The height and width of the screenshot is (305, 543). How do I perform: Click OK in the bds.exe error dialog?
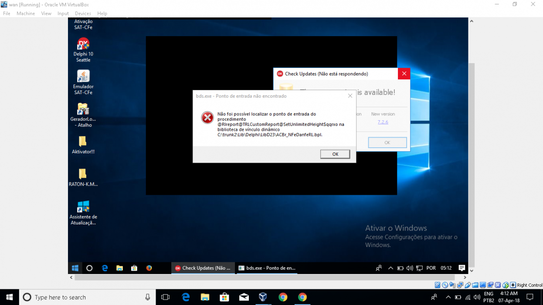tap(335, 154)
